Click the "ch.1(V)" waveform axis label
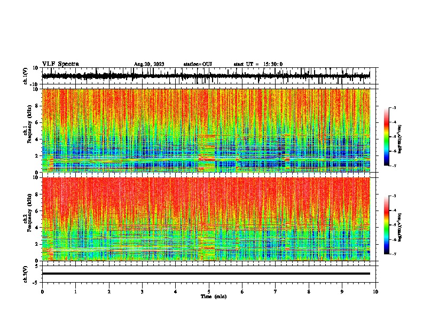The width and height of the screenshot is (423, 327). pyautogui.click(x=26, y=76)
